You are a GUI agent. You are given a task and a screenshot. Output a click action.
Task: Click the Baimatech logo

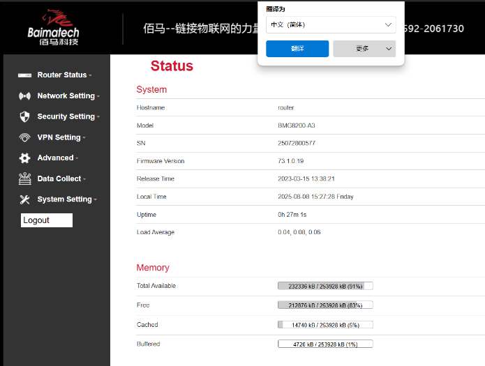click(x=54, y=27)
